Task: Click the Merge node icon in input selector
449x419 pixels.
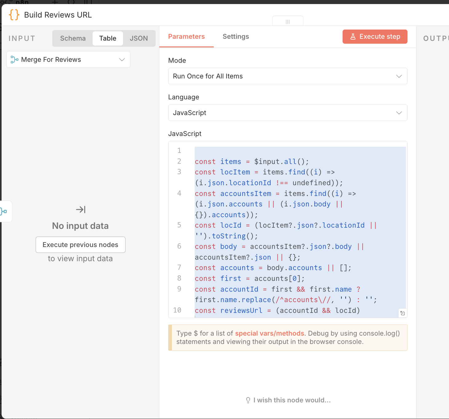Action: (x=14, y=59)
